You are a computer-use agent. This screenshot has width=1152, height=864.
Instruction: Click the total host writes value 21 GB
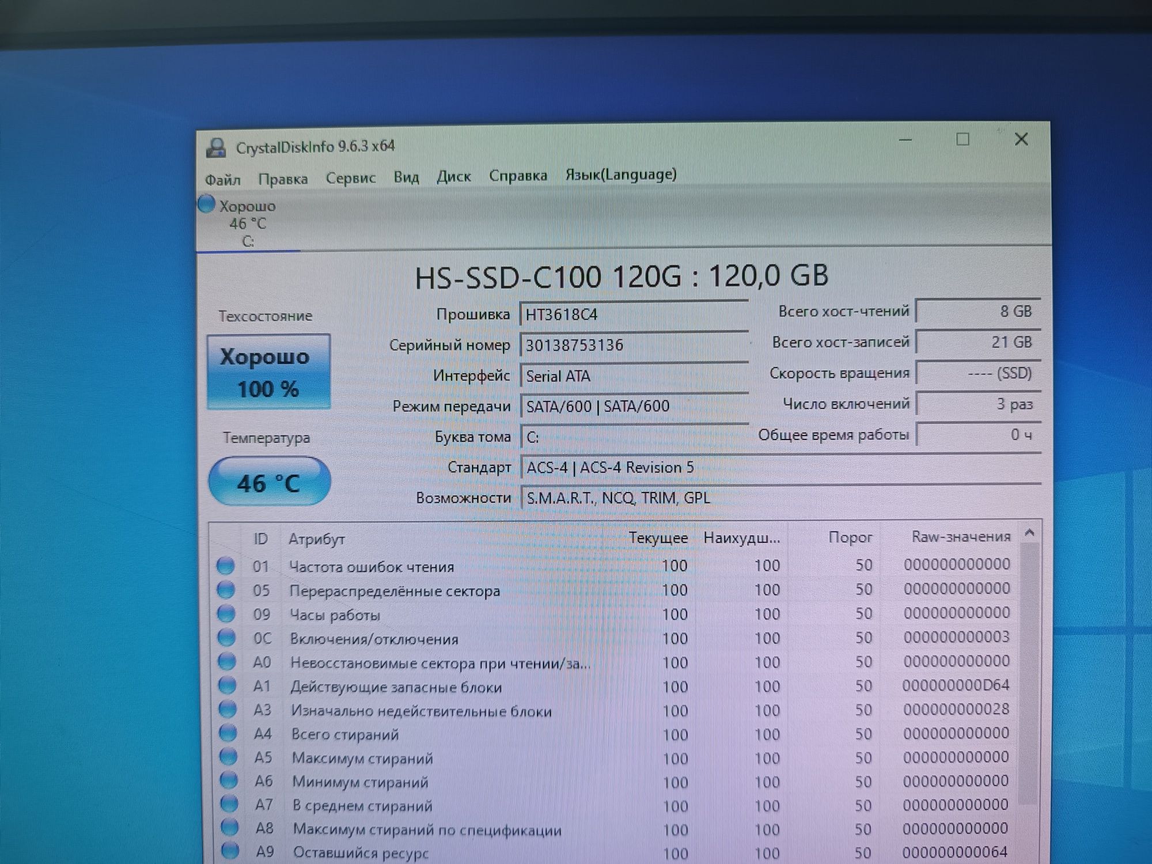coord(978,342)
